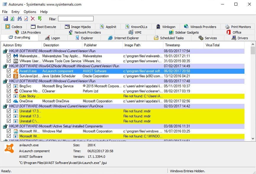256x174 pixels.
Task: Click the CCleaner entry icon
Action: [x=16, y=91]
